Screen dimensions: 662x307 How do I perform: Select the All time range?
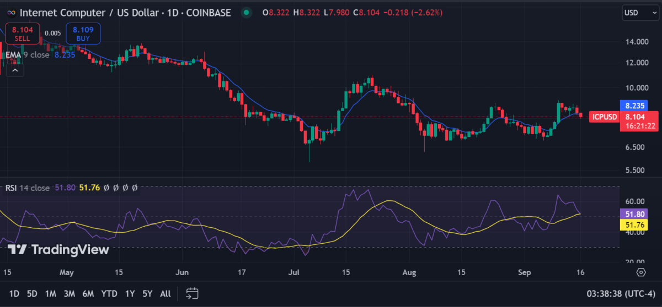coord(165,294)
